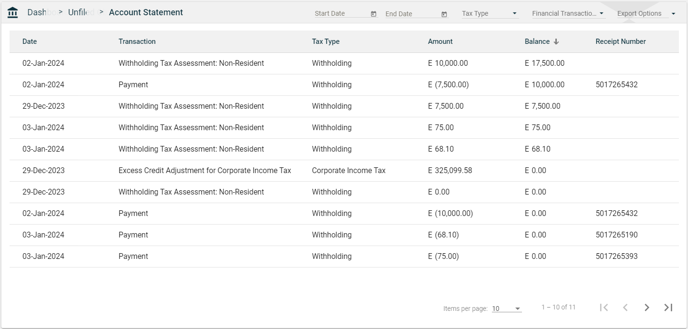Sort by the Date column header
This screenshot has width=688, height=329.
pos(30,41)
